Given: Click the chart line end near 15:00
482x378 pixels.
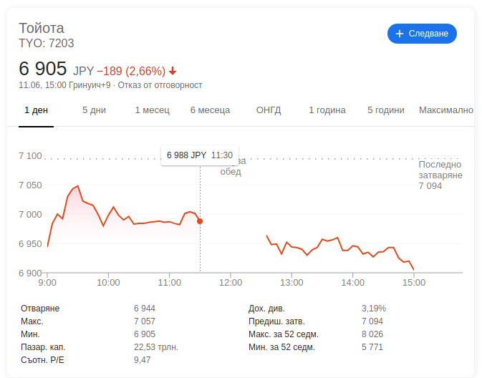Looking at the screenshot, I should click(413, 269).
